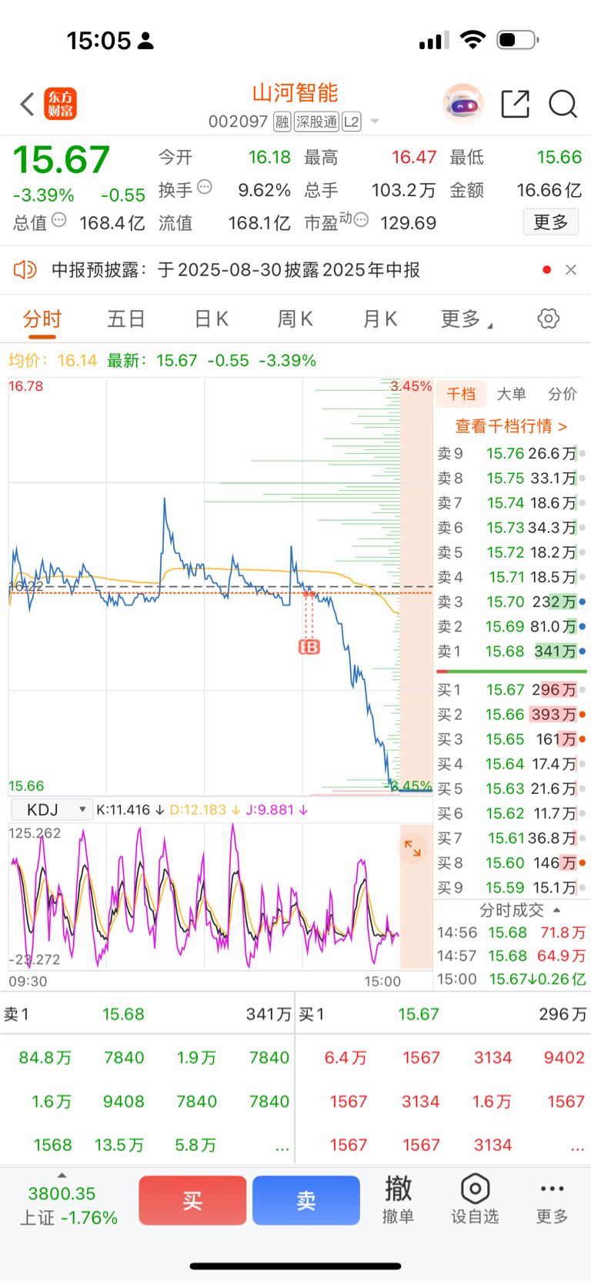Viewport: 591px width, 1281px height.
Task: Select the 分价 tab
Action: click(x=562, y=394)
